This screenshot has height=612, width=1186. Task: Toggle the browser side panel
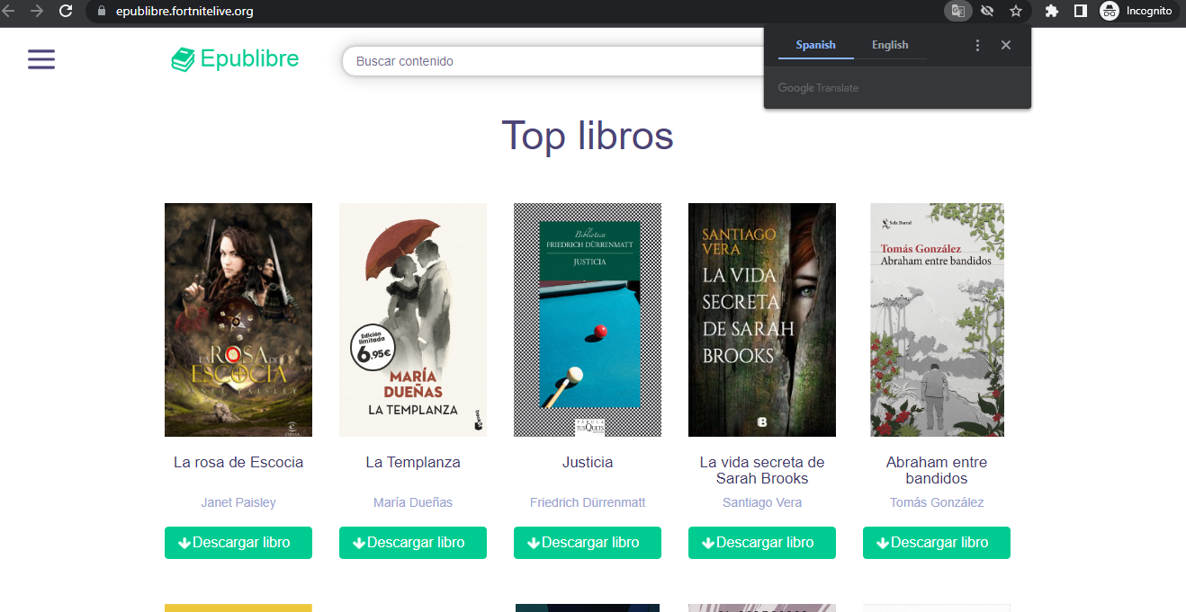point(1081,11)
